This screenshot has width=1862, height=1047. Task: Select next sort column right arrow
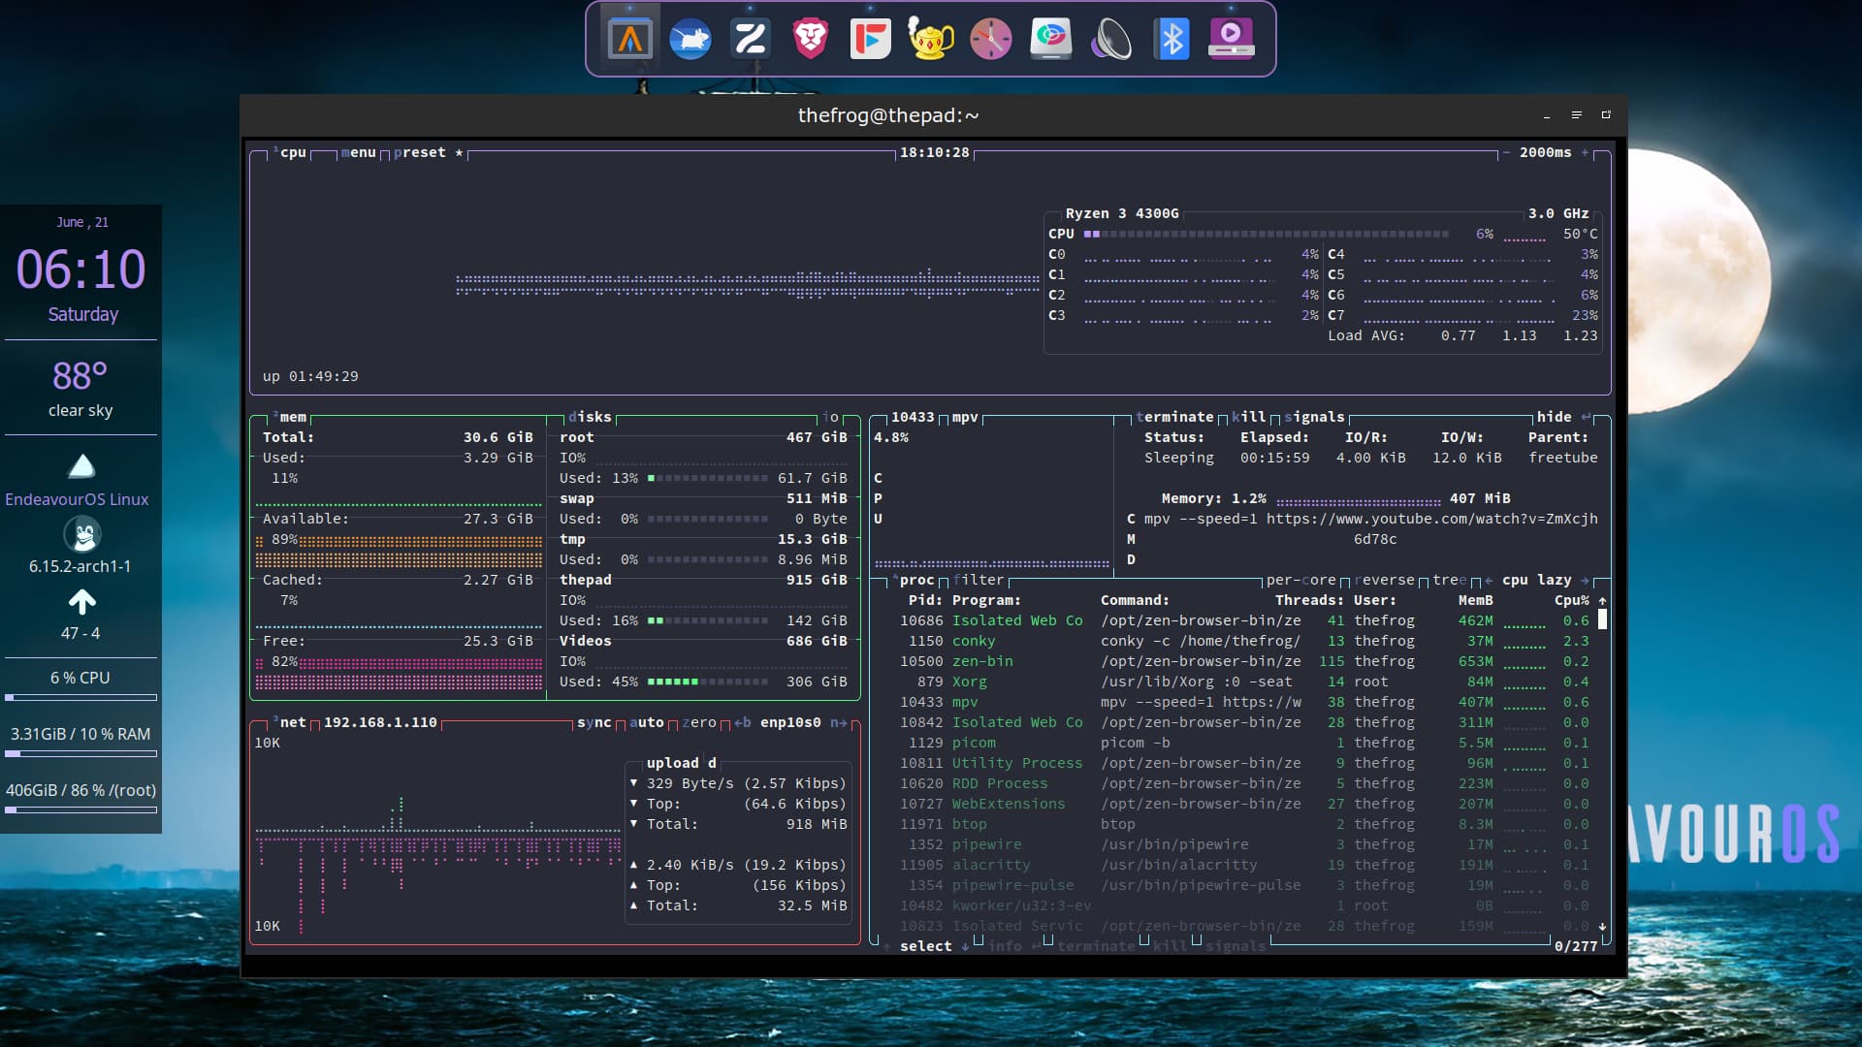1586,580
